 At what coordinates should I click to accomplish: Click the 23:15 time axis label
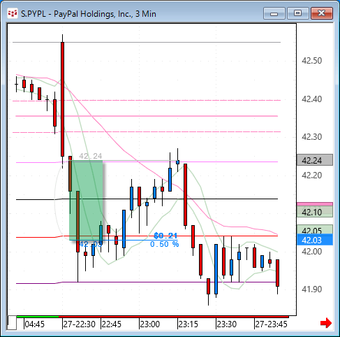pyautogui.click(x=188, y=324)
